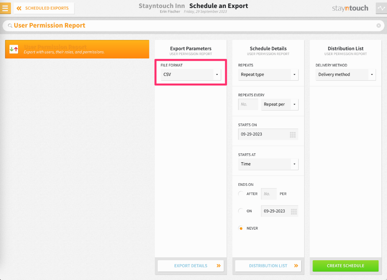Click the Ends After number field
The height and width of the screenshot is (280, 387).
(269, 194)
